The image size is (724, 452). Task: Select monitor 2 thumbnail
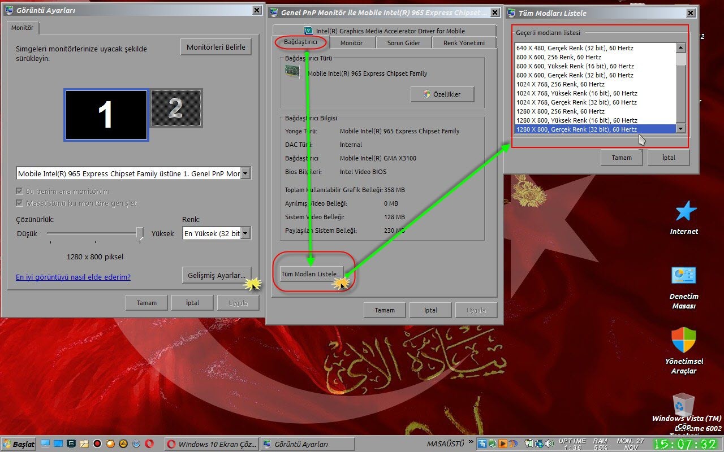point(175,107)
